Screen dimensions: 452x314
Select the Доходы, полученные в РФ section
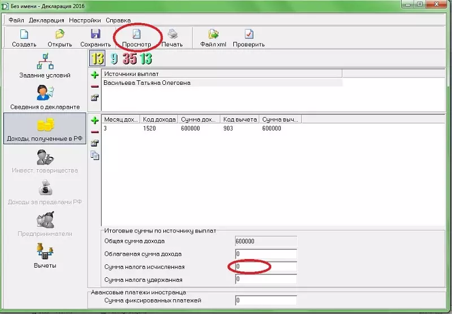pos(45,129)
